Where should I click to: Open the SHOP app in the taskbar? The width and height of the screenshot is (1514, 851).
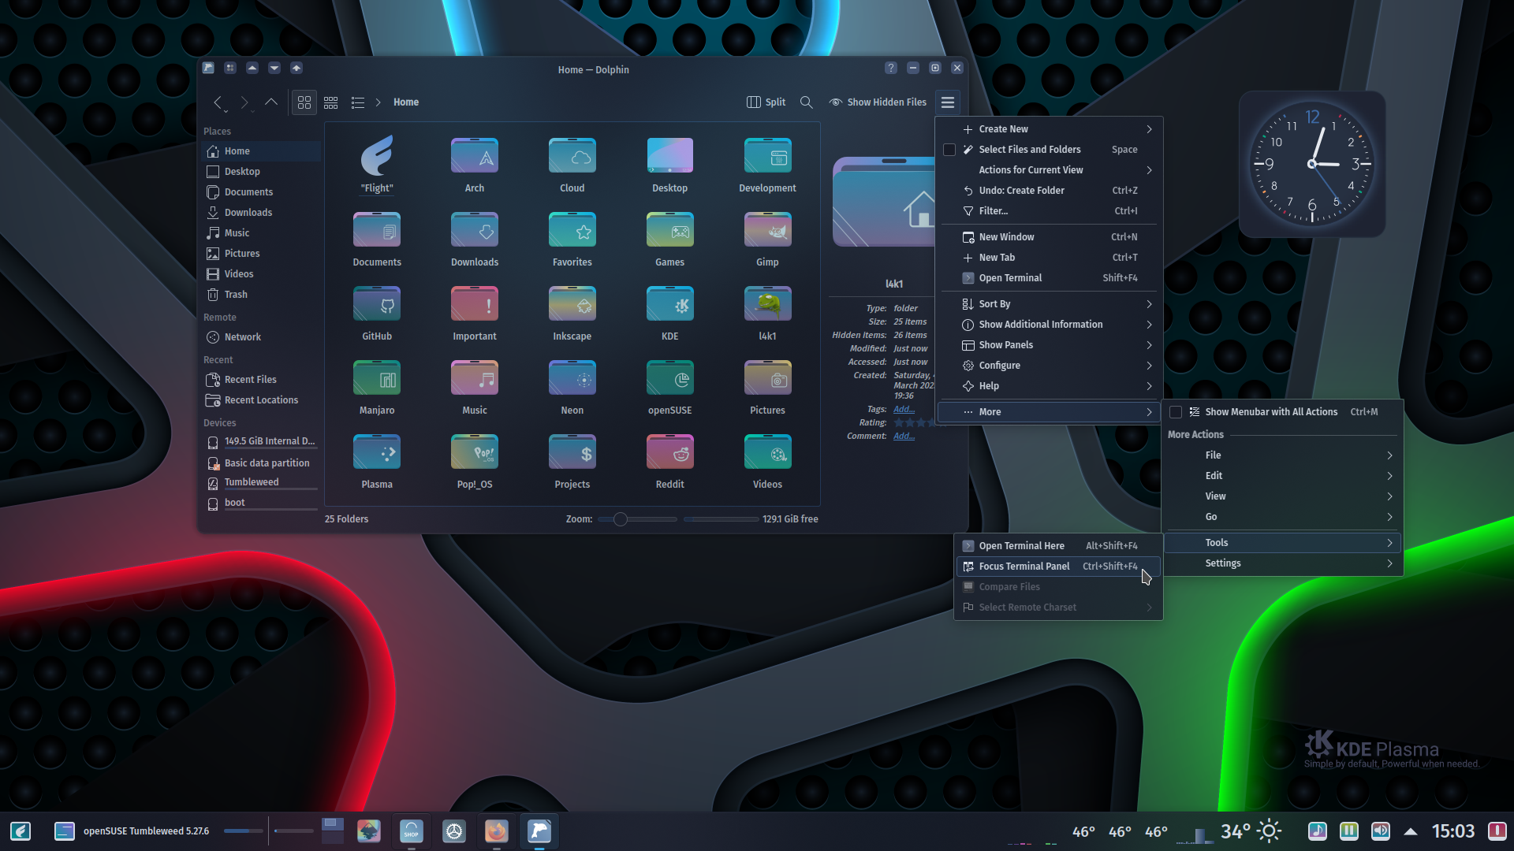point(411,831)
